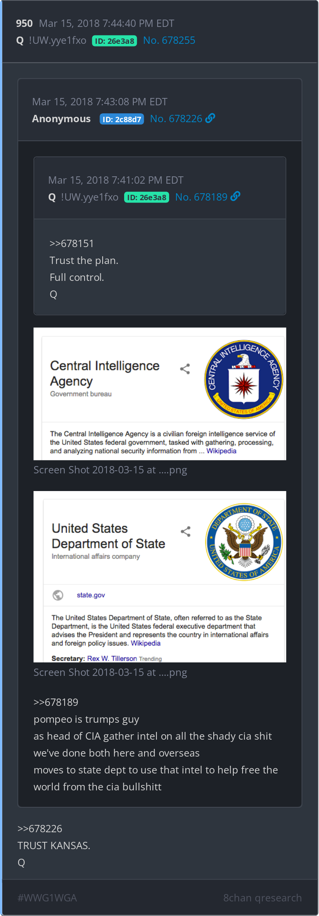Click the >>678151 reply reference
This screenshot has width=319, height=916.
coord(71,244)
